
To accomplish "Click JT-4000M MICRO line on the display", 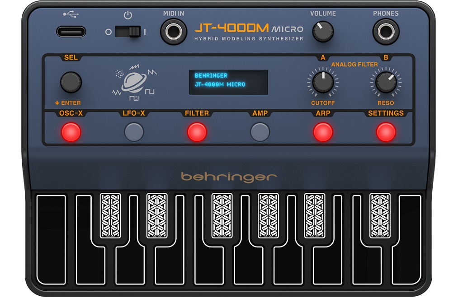I will (220, 84).
